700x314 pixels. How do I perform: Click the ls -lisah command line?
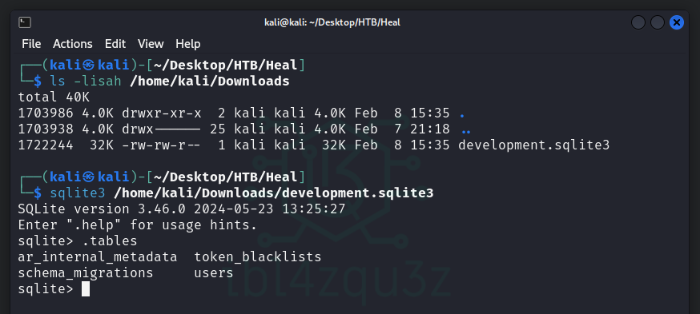pos(170,81)
